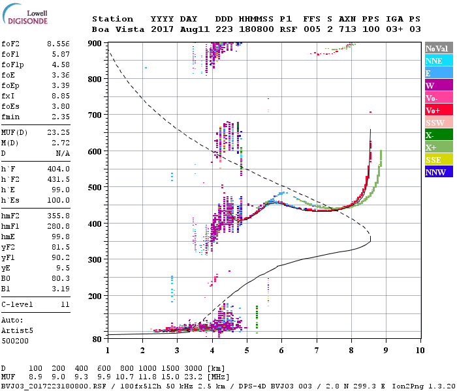Click the Ion2Png 1.3.20 version text
Viewport: 457px width, 391px height.
[x=424, y=386]
